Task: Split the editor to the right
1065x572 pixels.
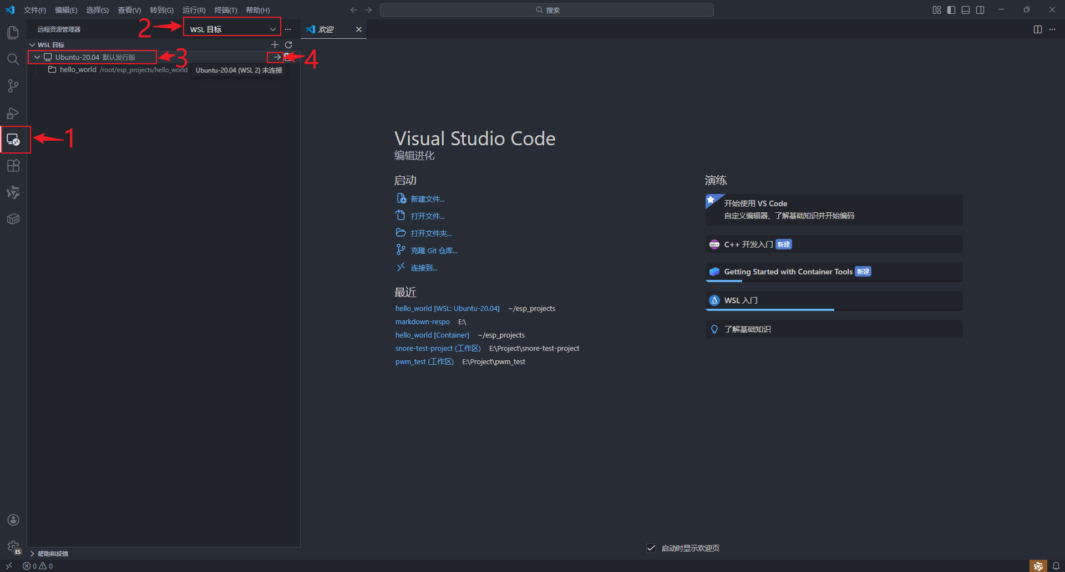Action: point(1038,29)
